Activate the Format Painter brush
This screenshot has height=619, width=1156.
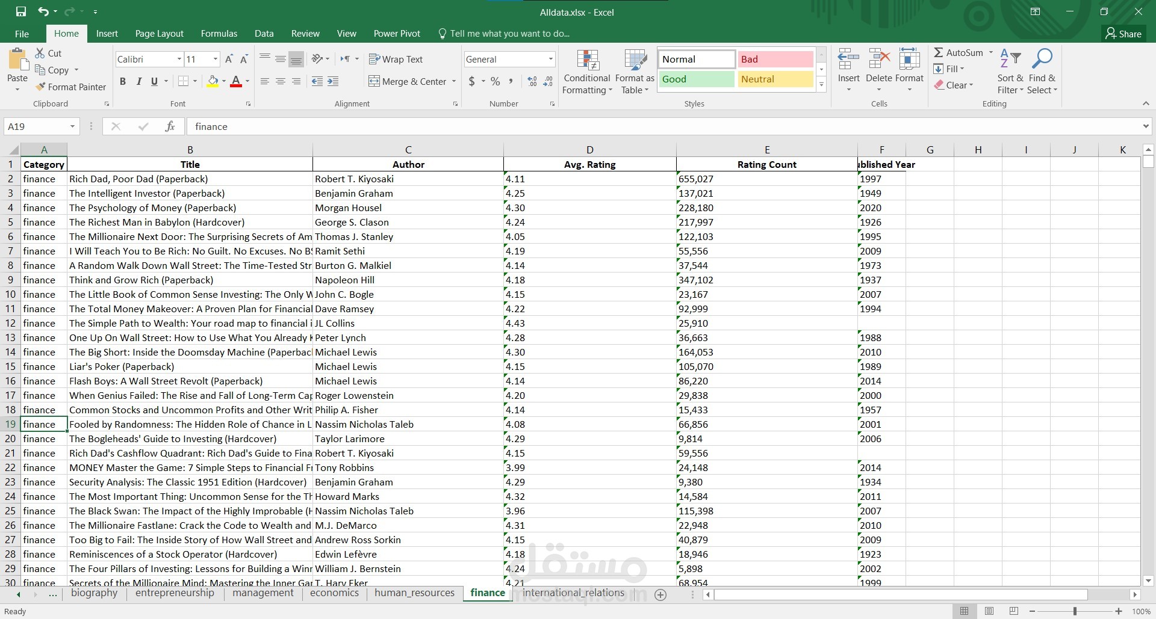[x=70, y=87]
